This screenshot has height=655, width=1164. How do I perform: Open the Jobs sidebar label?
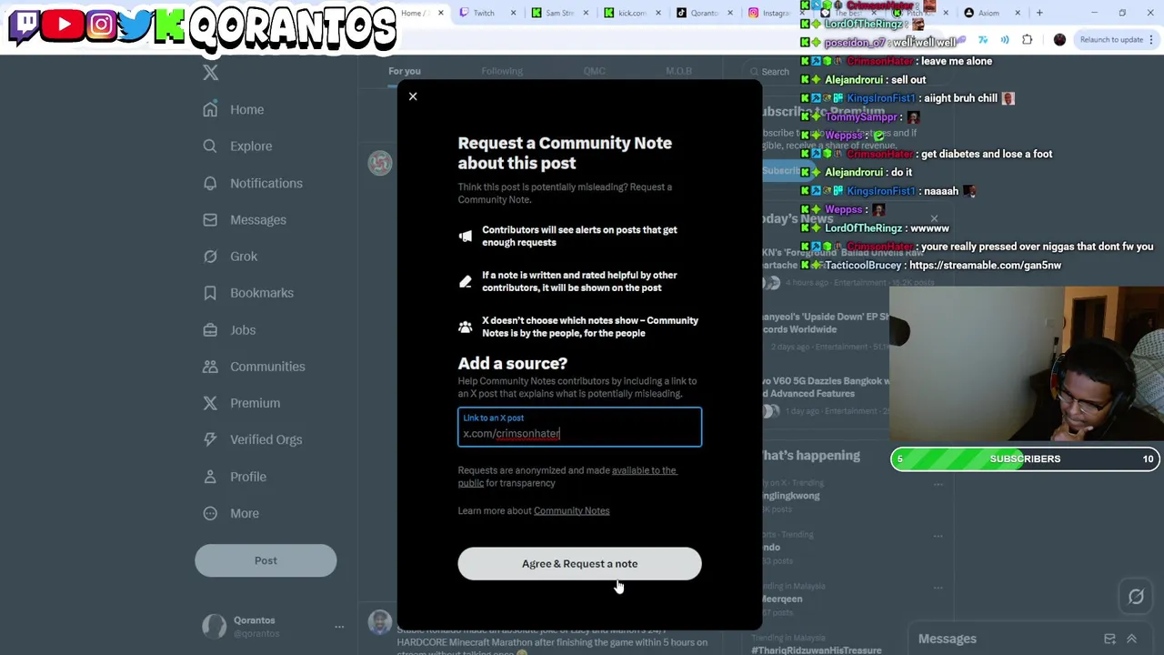pos(243,330)
